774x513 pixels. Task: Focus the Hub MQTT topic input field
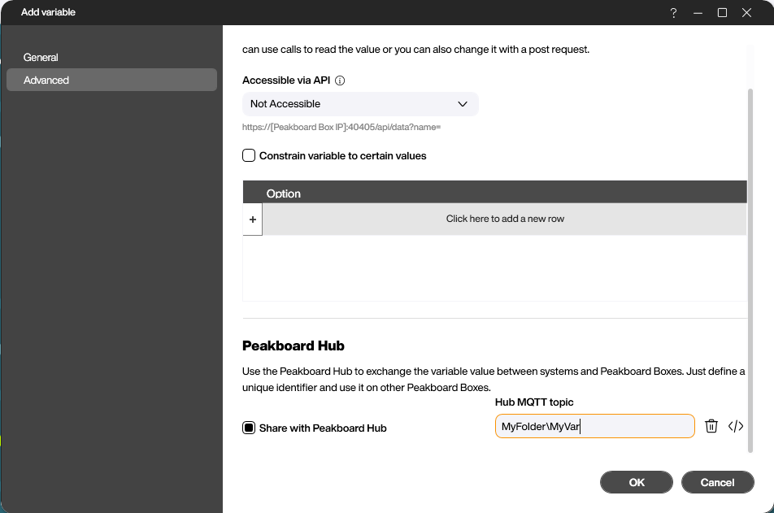595,426
